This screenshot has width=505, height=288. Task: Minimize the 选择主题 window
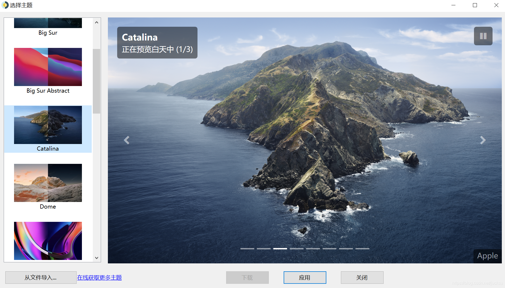[454, 5]
